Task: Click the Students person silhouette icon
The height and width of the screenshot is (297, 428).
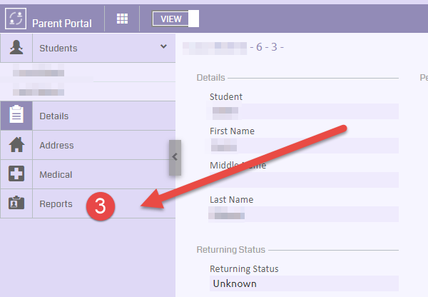Action: (16, 48)
